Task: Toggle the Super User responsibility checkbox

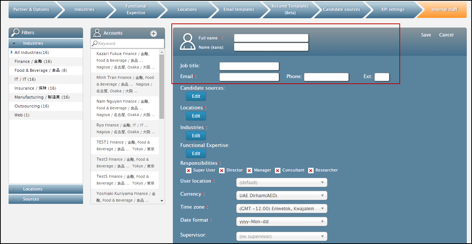Action: click(x=189, y=170)
